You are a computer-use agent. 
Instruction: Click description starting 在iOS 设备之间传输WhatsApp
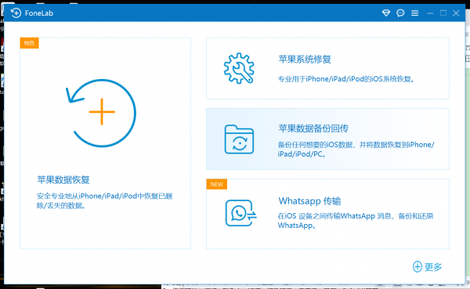click(x=356, y=220)
